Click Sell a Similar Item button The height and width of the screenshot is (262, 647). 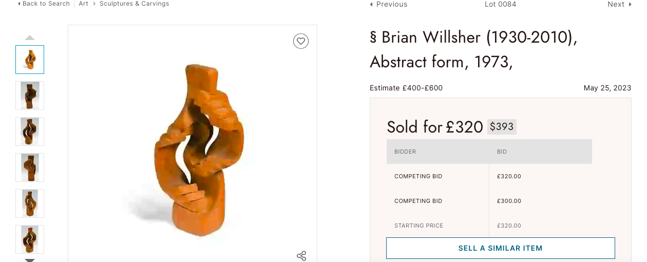500,248
